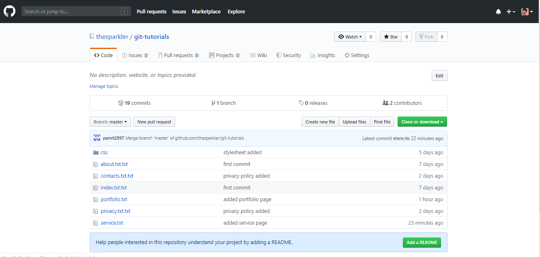Viewport: 540px width, 257px height.
Task: Open the git-tutorials repository link
Action: click(x=152, y=37)
